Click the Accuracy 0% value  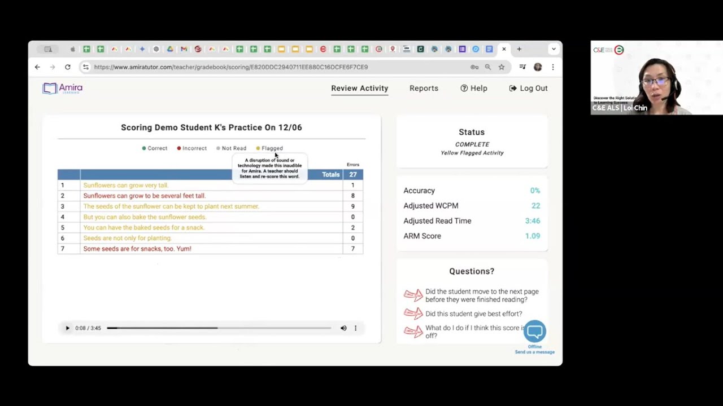click(x=535, y=191)
